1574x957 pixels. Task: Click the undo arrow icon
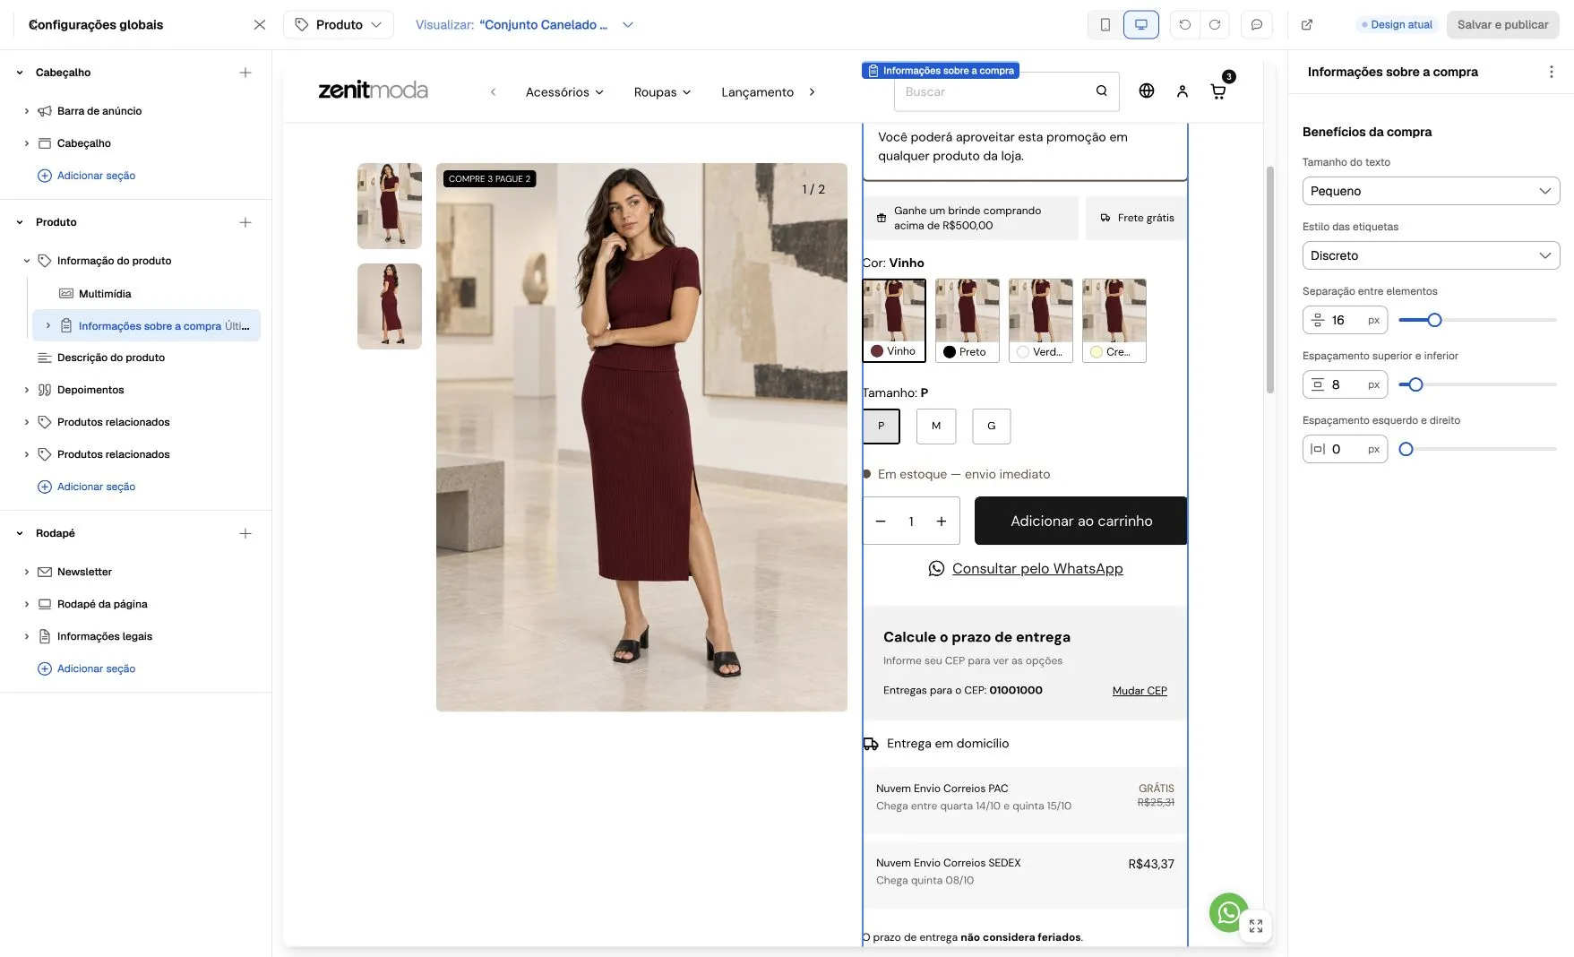click(x=1185, y=25)
